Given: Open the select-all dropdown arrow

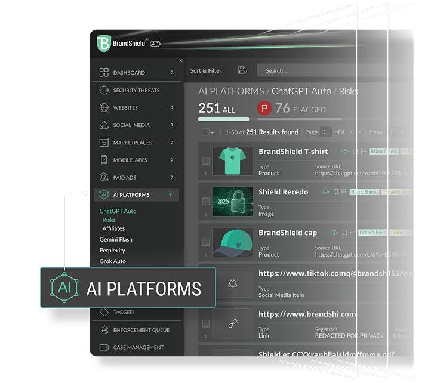Looking at the screenshot, I should click(213, 132).
